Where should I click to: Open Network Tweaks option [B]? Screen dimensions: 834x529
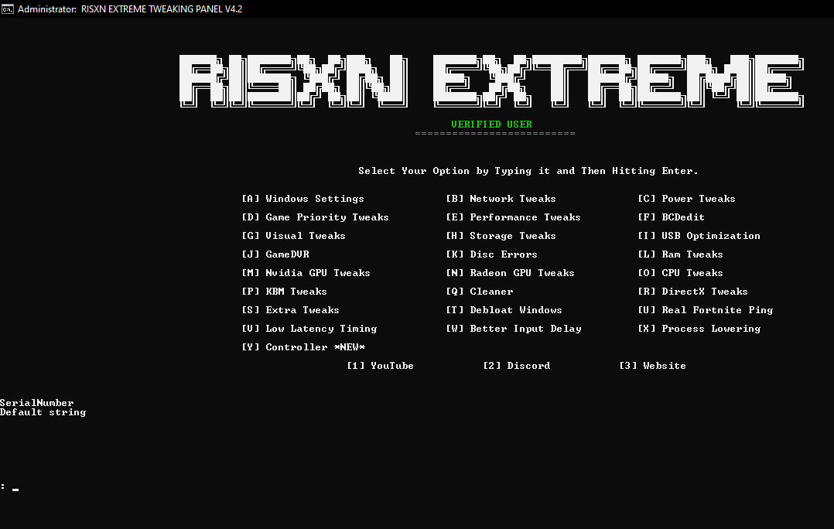(501, 198)
